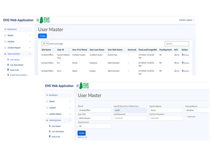Delete the Kartik Mudaliar user row
The image size is (210, 157).
pos(185,63)
